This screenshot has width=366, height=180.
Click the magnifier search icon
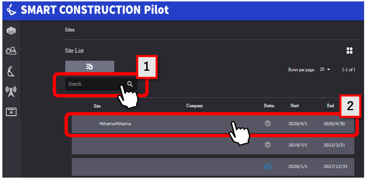(130, 84)
